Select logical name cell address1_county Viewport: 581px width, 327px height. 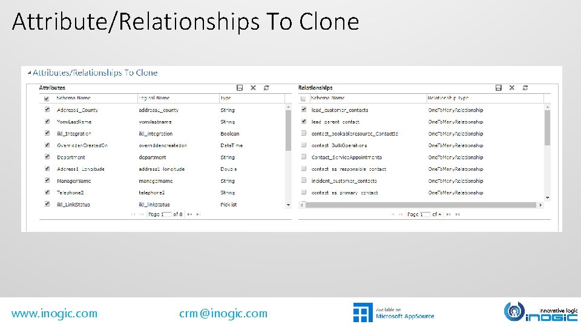tap(159, 110)
